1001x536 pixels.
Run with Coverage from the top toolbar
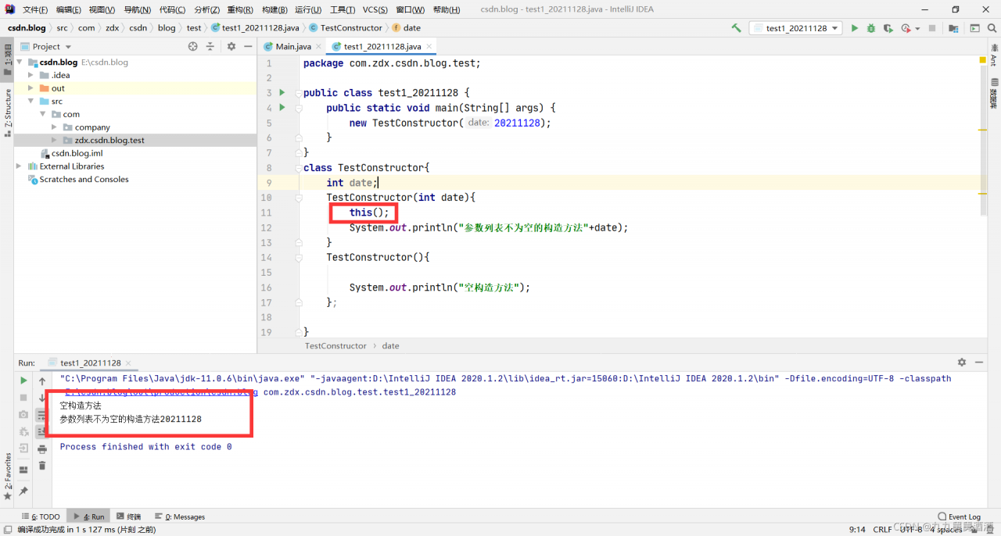click(x=888, y=28)
